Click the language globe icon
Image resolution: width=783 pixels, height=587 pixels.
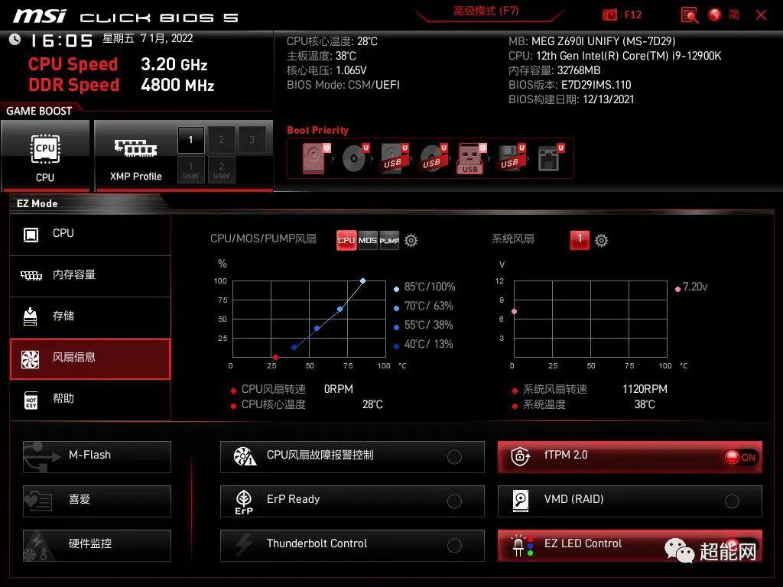[715, 15]
